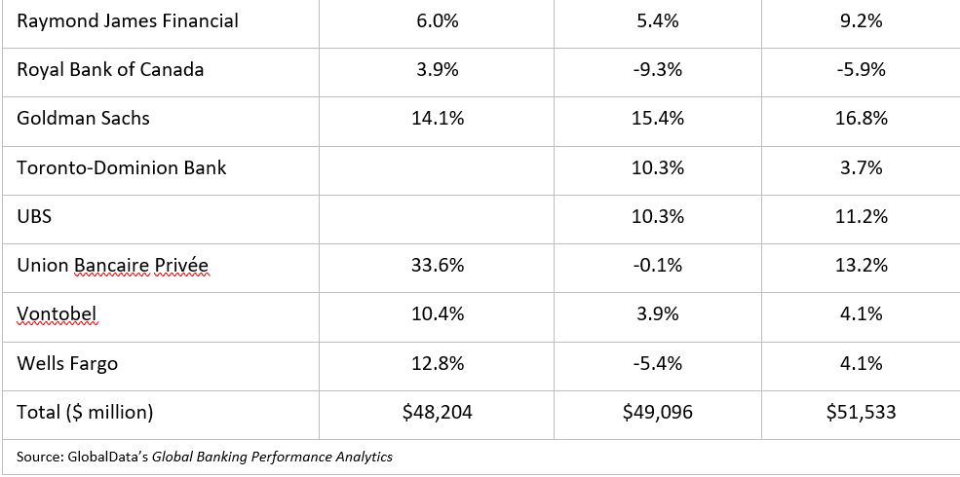This screenshot has height=477, width=960.
Task: Click the -9.3% Royal Bank value
Action: tap(658, 69)
